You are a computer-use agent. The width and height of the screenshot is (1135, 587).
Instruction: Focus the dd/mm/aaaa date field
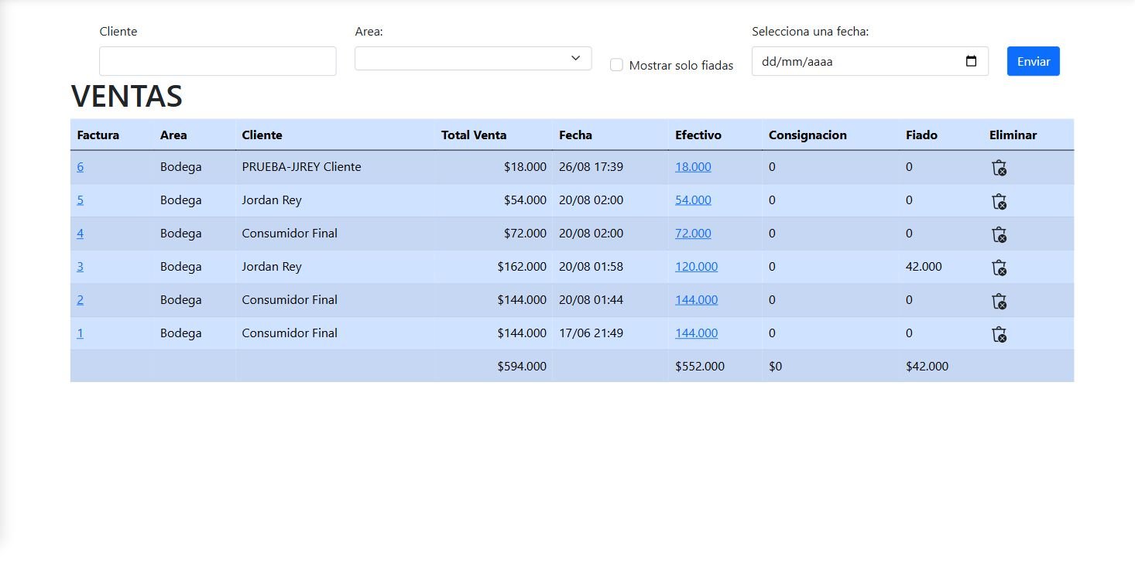[x=869, y=61]
